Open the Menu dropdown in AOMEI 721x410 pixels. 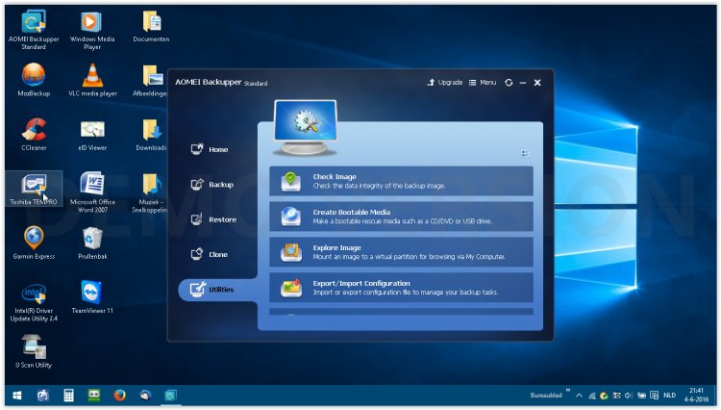[x=483, y=83]
